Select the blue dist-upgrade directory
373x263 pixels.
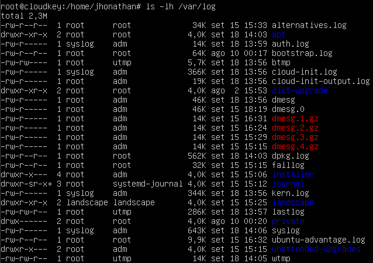[x=300, y=91]
